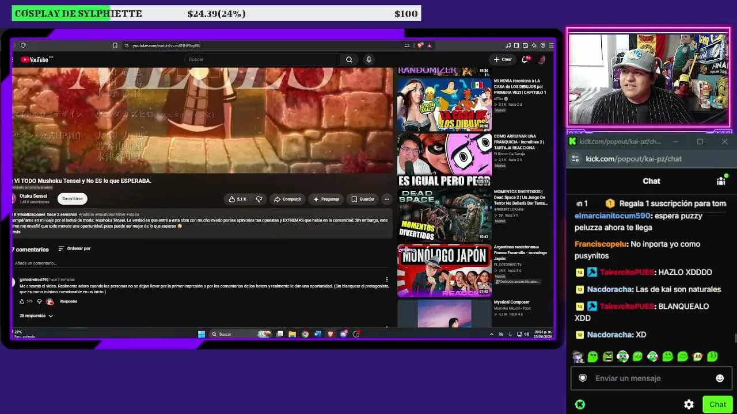
Task: Open File Explorer from the taskbar
Action: 292,334
